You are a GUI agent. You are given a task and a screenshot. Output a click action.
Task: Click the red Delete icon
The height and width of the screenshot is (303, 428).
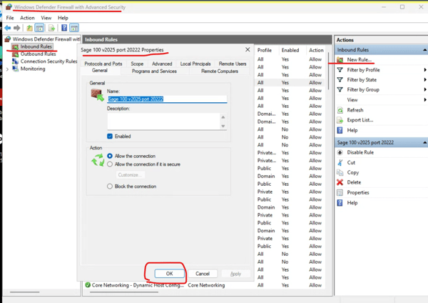[x=340, y=182]
